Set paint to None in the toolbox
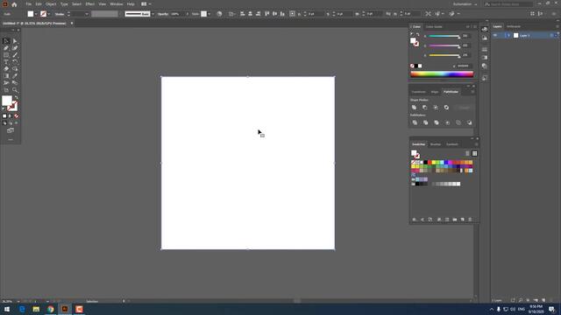Image resolution: width=561 pixels, height=315 pixels. [x=16, y=116]
